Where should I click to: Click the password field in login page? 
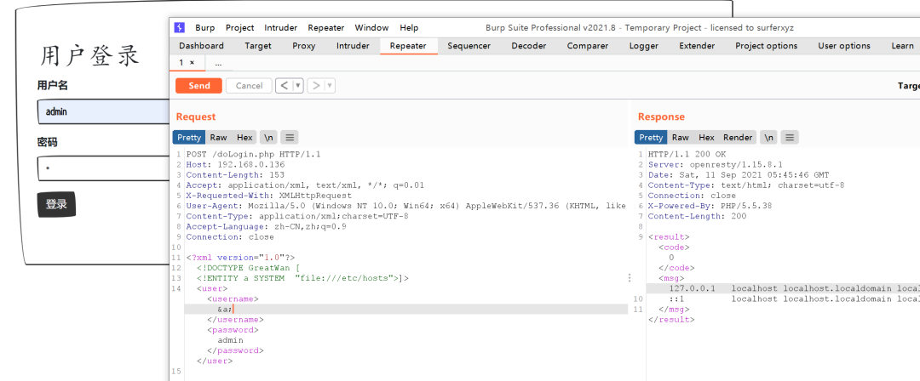click(103, 168)
